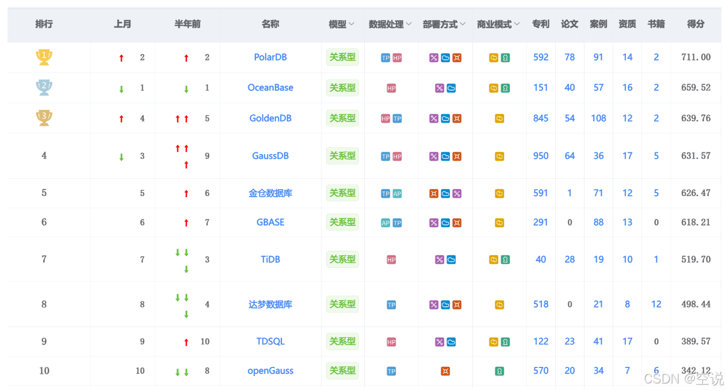Click the bronze trophy rank-3 icon
Viewport: 726px width, 391px height.
(x=44, y=118)
